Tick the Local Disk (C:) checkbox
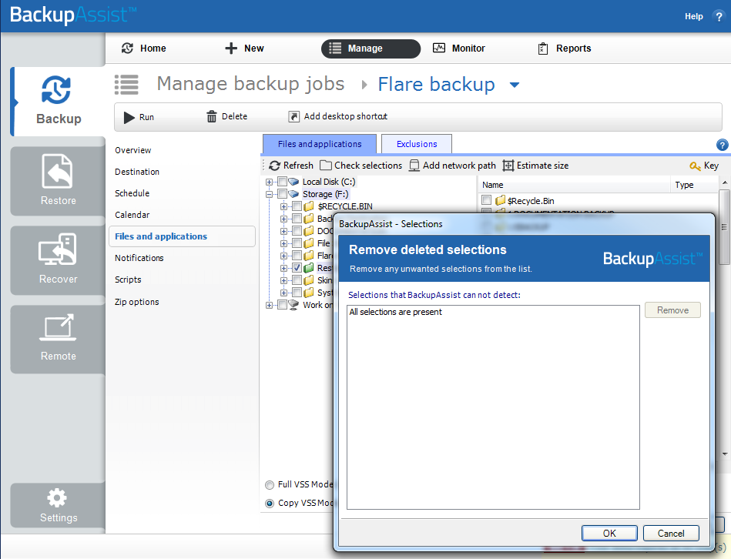 pyautogui.click(x=282, y=182)
